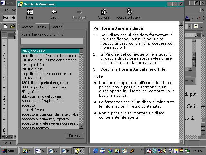Image resolution: width=206 pixels, height=155 pixels.
Task: Click the Display button
Action: coord(75,135)
